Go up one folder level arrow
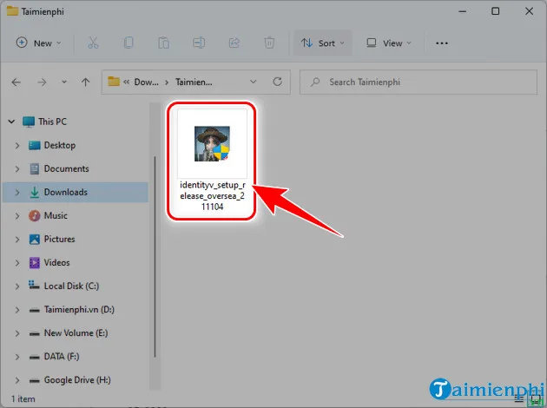 pyautogui.click(x=85, y=82)
